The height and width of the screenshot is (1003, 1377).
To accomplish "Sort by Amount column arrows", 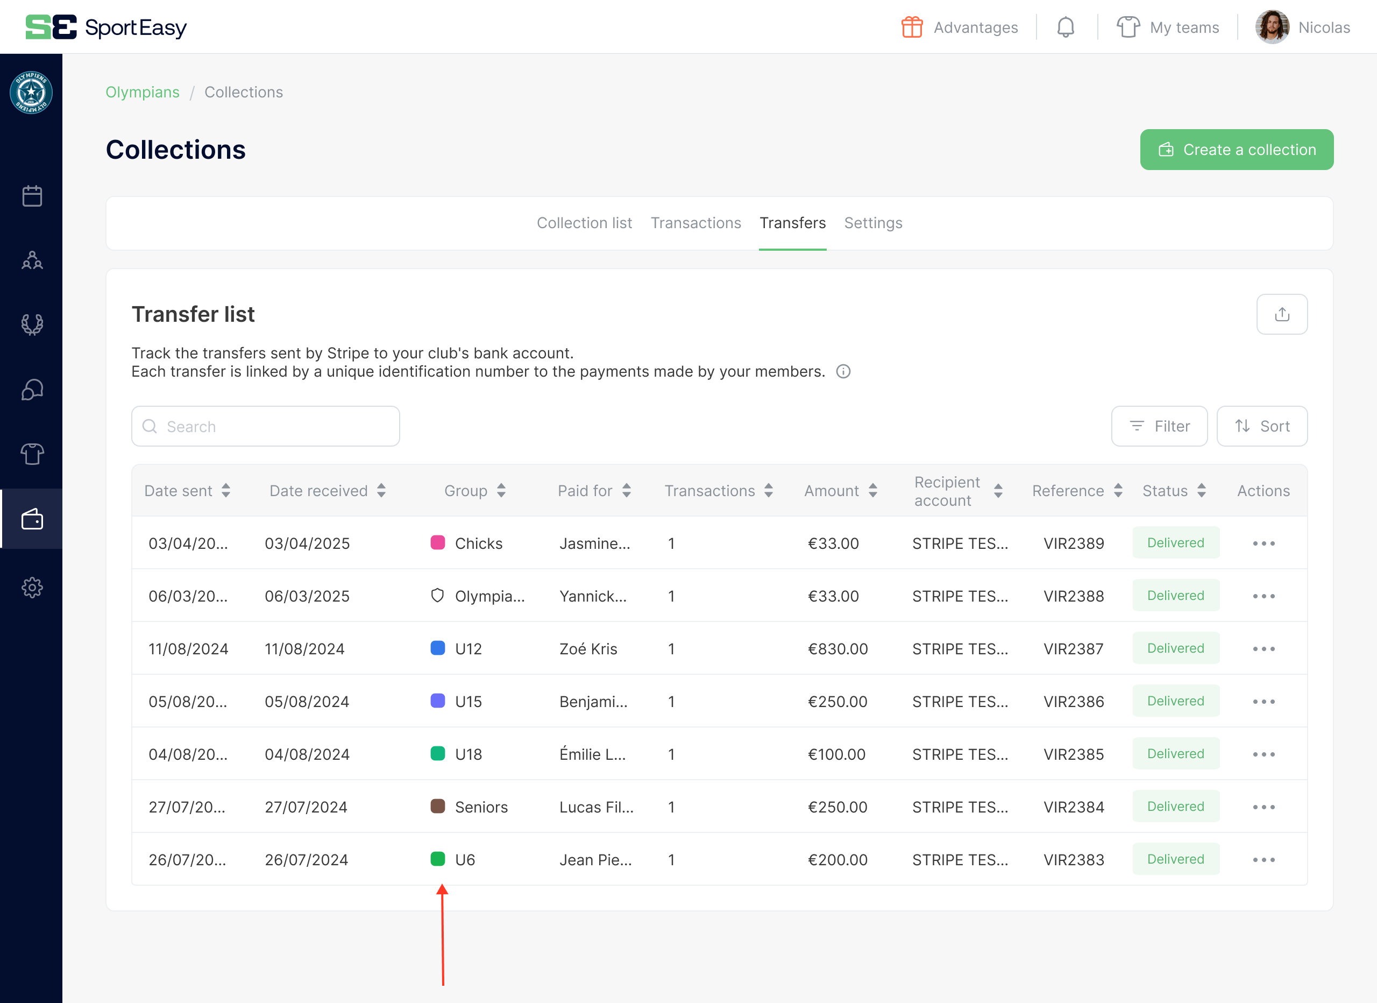I will click(872, 490).
